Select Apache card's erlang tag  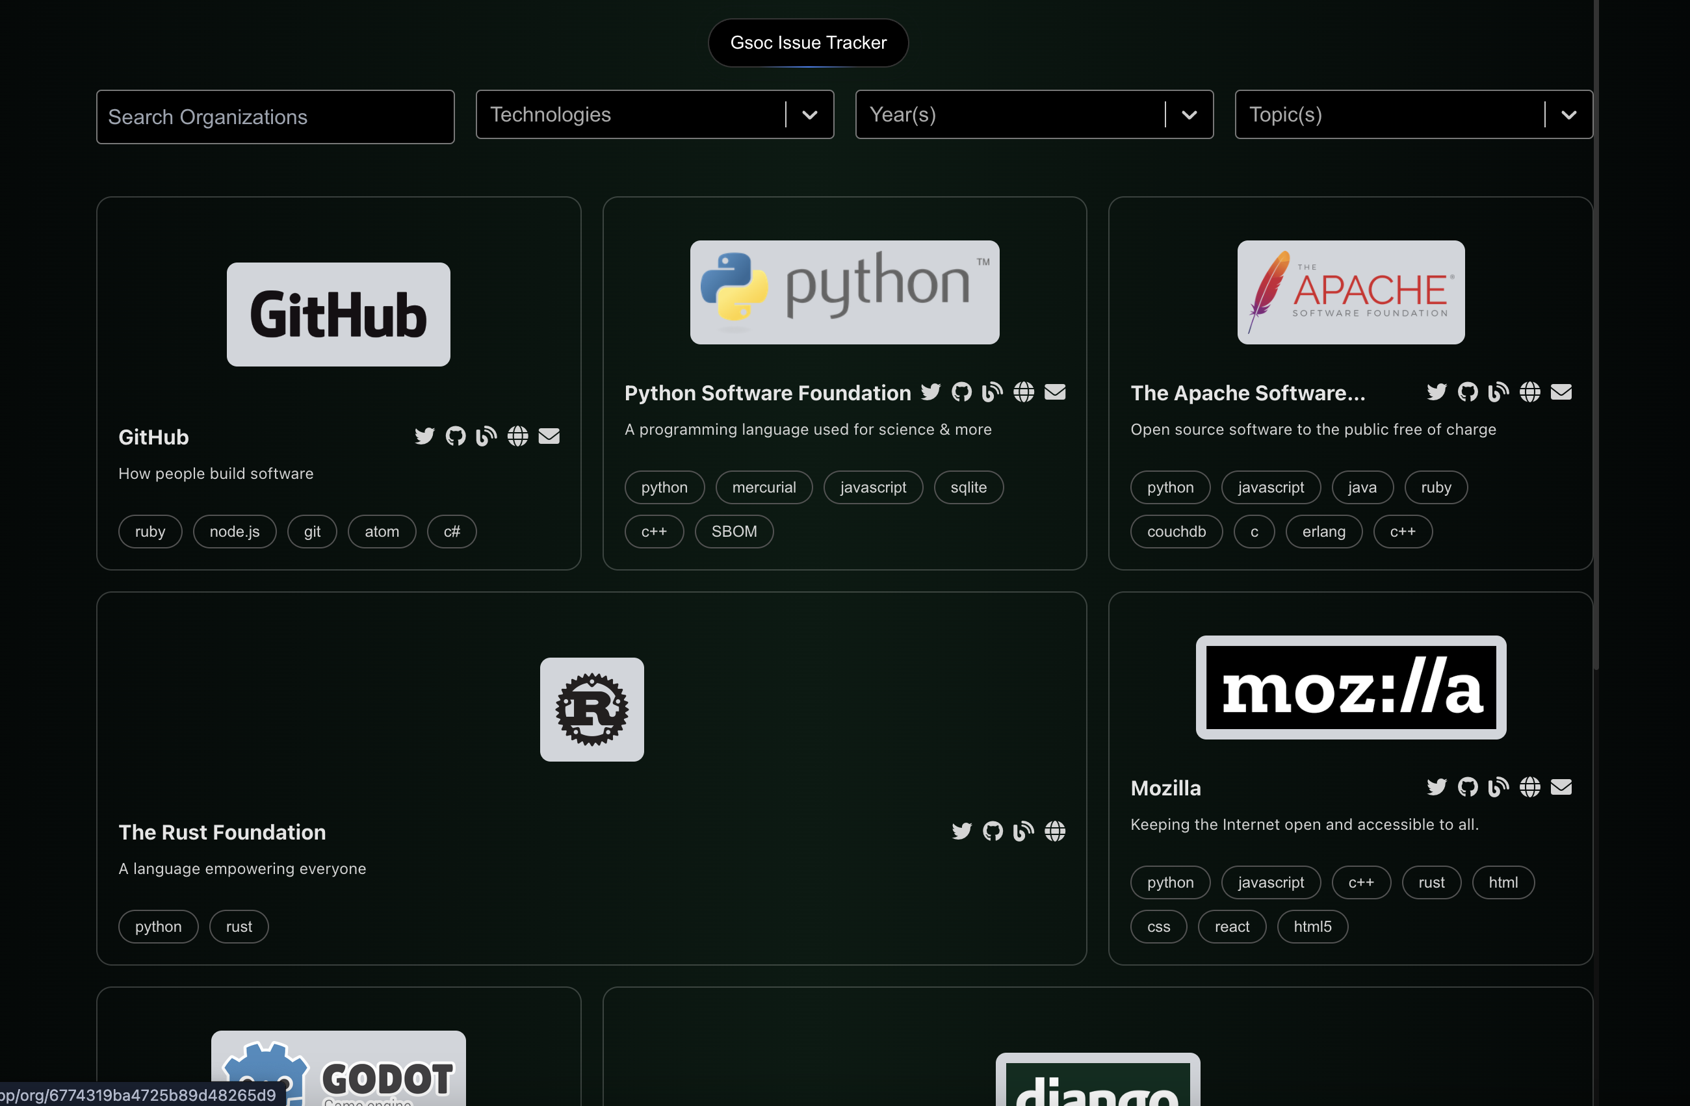[1323, 532]
